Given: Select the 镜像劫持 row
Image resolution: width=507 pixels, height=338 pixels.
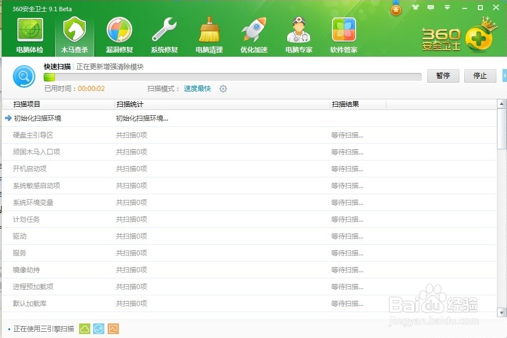Looking at the screenshot, I should [x=250, y=270].
